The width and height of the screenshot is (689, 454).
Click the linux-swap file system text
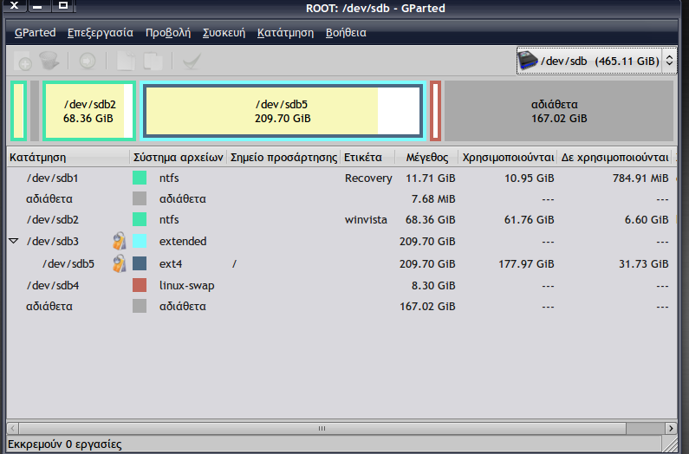point(186,286)
